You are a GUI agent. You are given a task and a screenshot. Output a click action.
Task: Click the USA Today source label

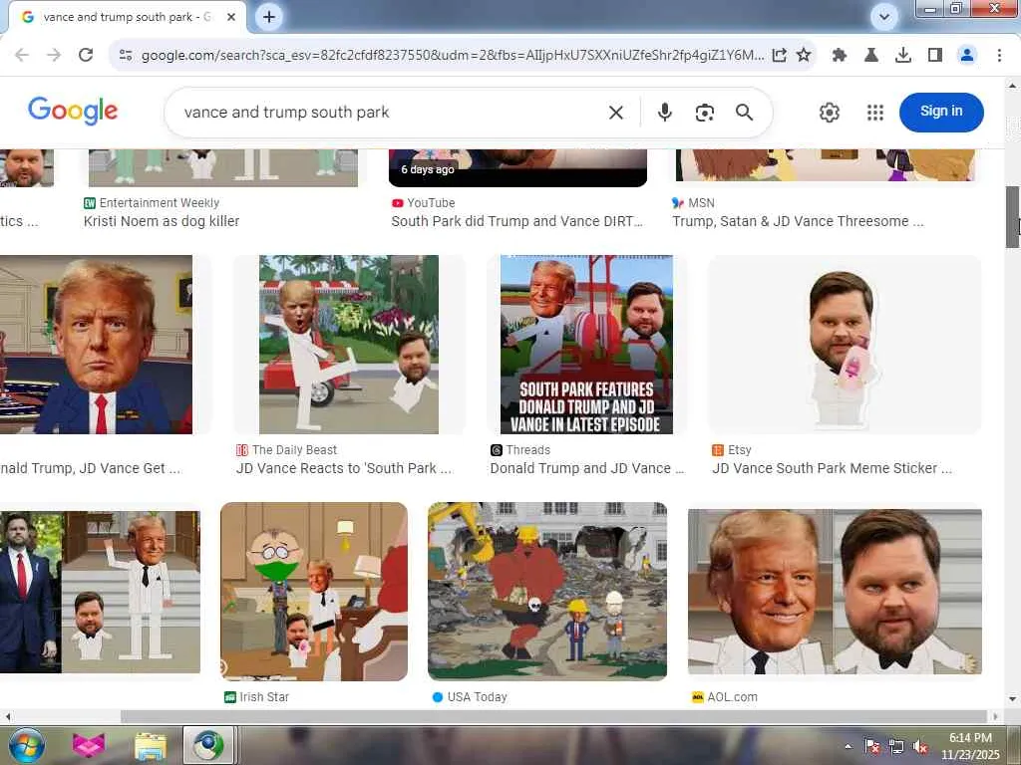tap(470, 697)
